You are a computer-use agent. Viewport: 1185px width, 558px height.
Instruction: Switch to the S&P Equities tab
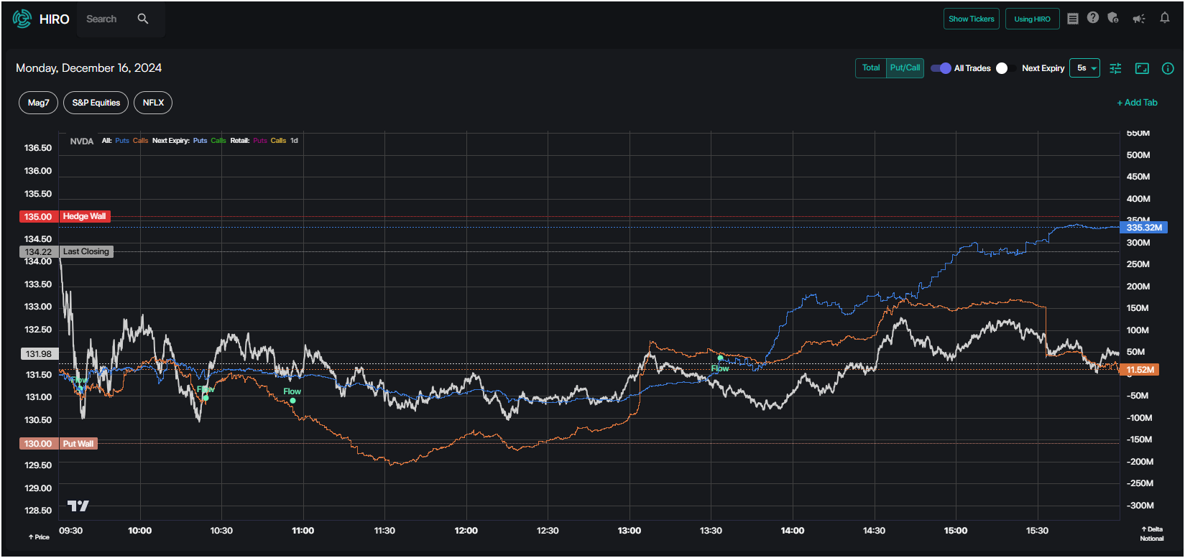pos(96,103)
